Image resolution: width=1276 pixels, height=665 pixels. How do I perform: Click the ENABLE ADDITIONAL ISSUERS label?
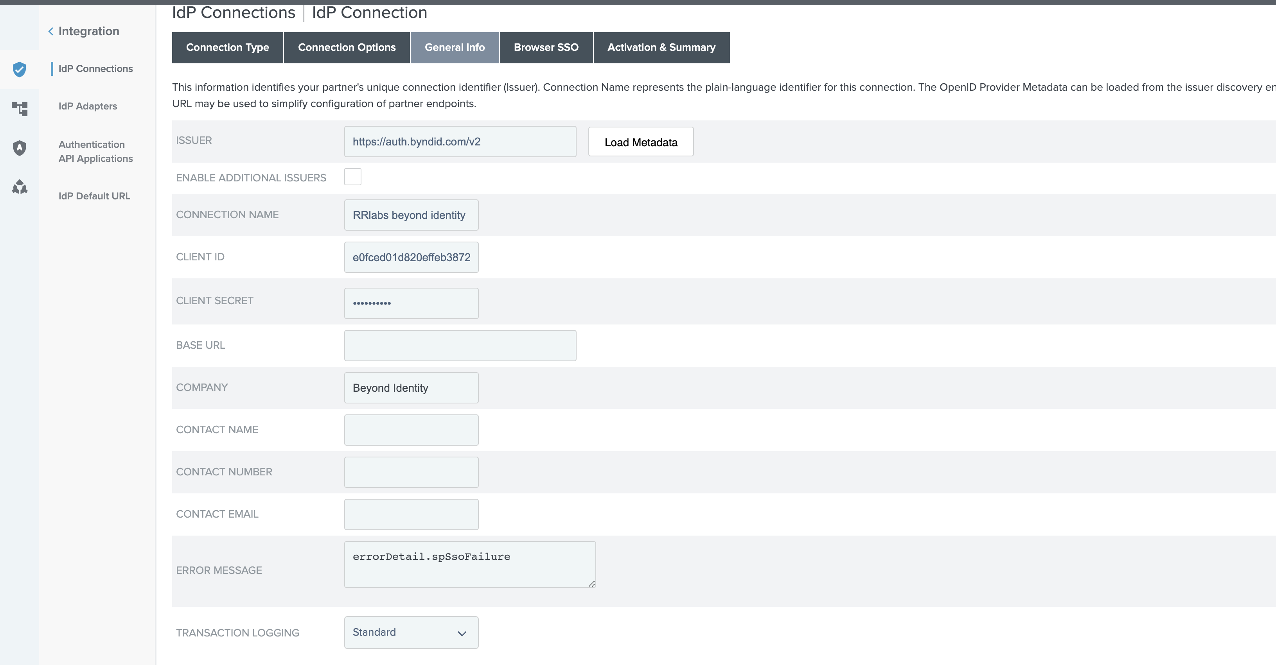(251, 178)
